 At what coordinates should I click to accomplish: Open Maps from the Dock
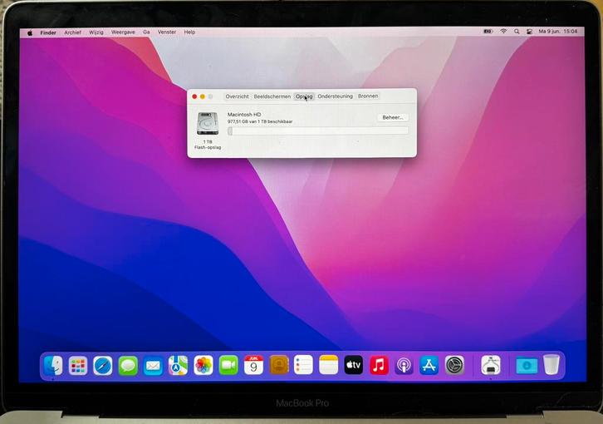coord(178,365)
